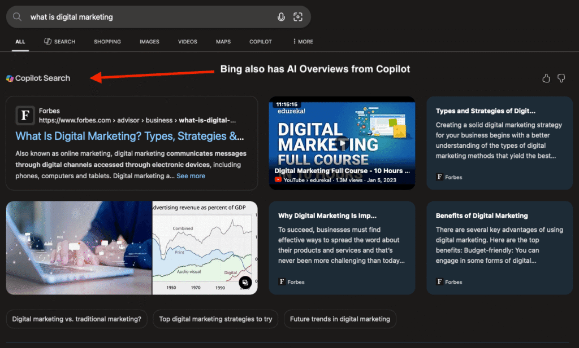579x348 pixels.
Task: Click the search input field
Action: click(x=147, y=17)
